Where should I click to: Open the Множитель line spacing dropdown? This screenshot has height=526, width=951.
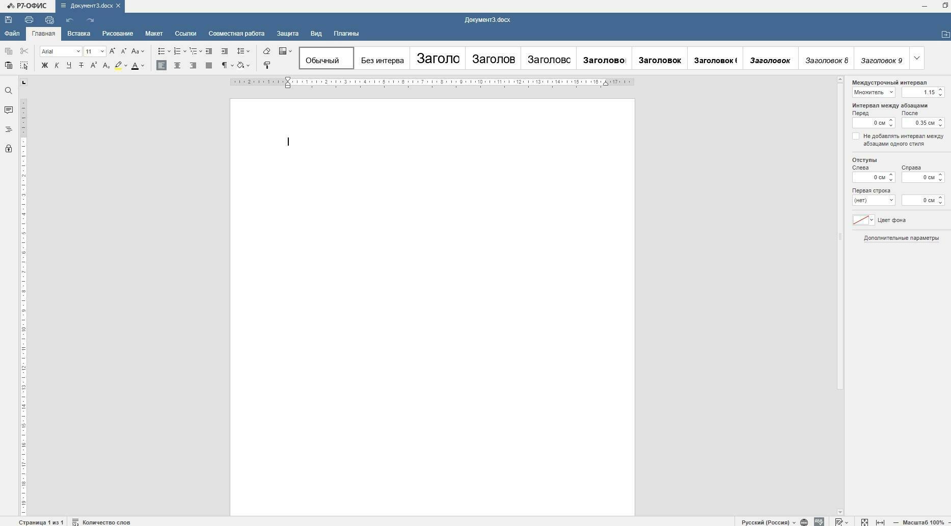tap(873, 92)
